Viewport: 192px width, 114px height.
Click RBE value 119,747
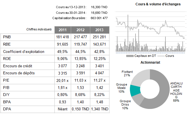pyautogui.click(x=80, y=44)
